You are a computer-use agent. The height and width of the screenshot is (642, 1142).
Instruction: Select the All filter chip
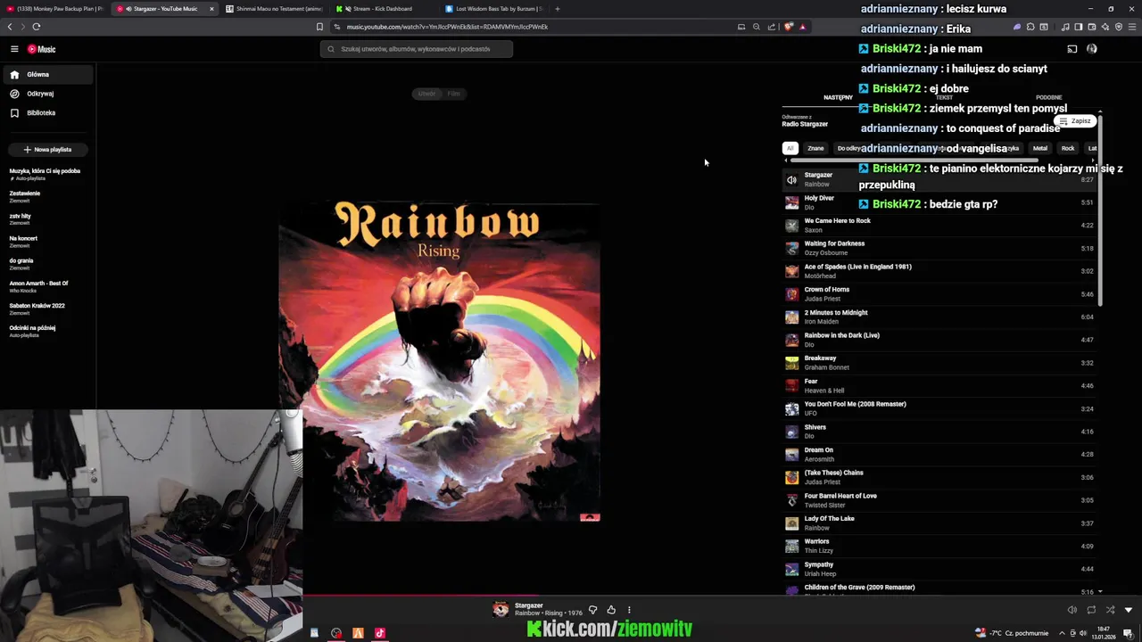790,148
